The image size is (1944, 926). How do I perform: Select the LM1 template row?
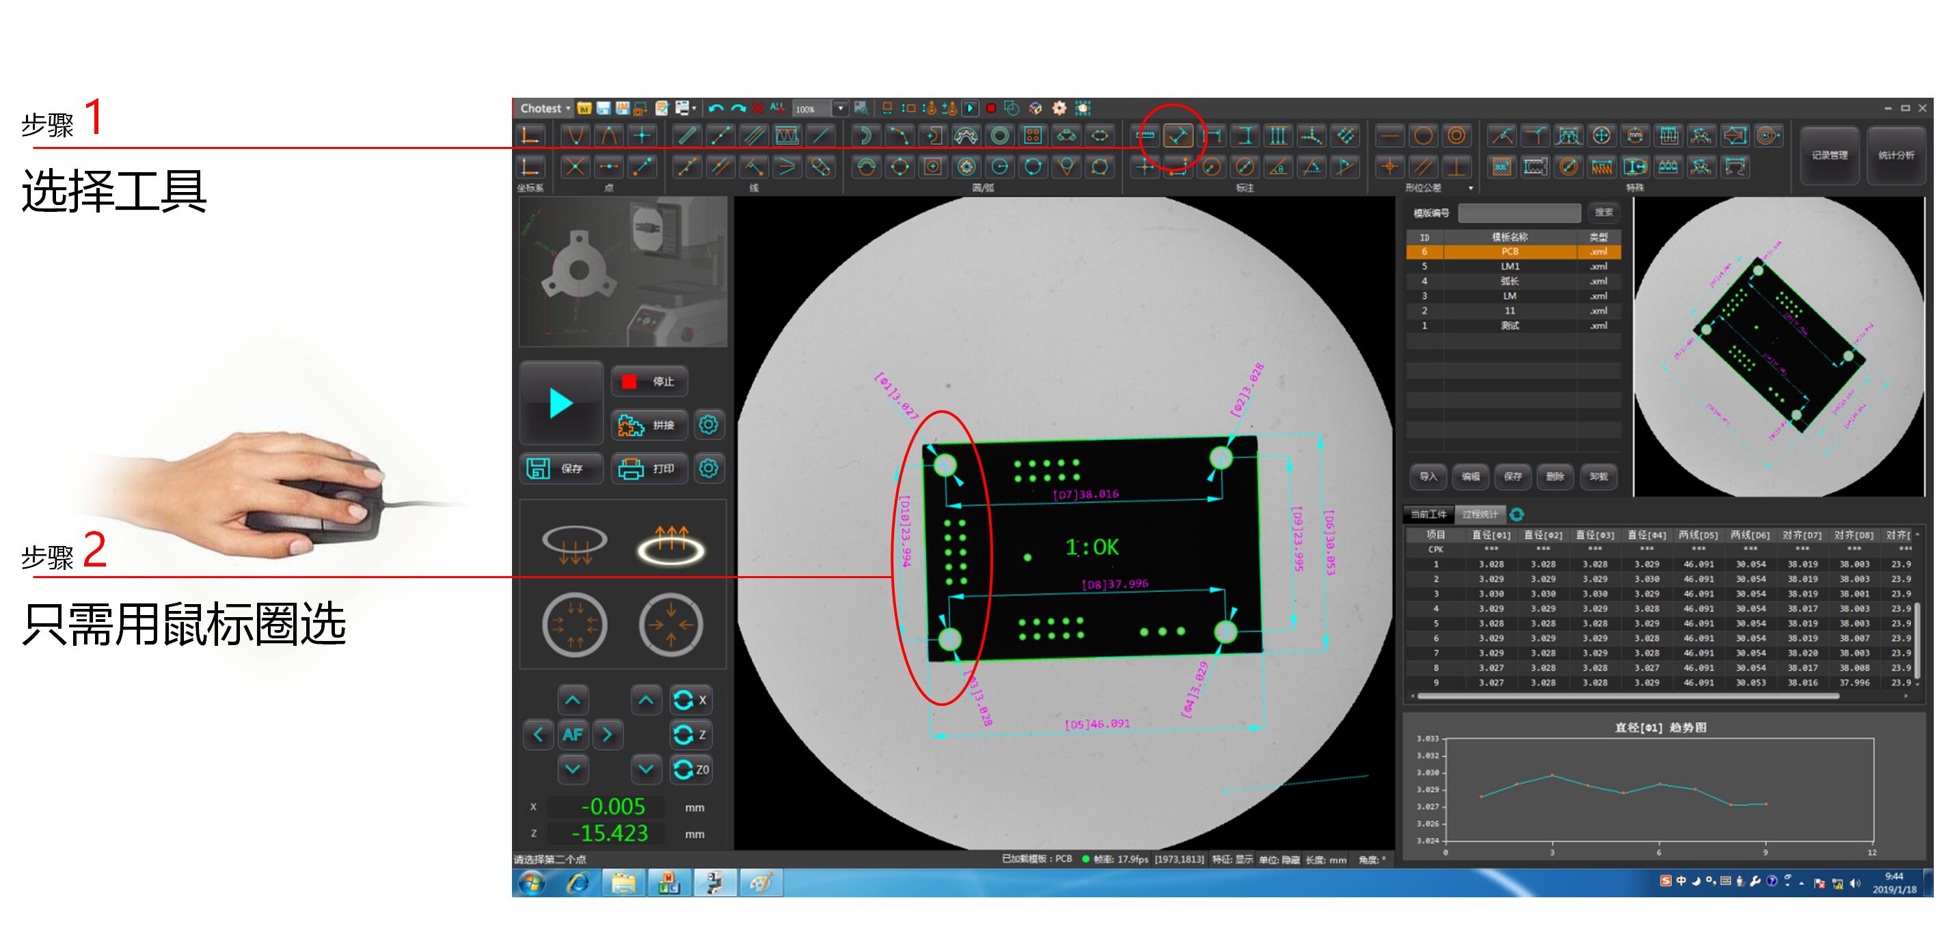1513,267
